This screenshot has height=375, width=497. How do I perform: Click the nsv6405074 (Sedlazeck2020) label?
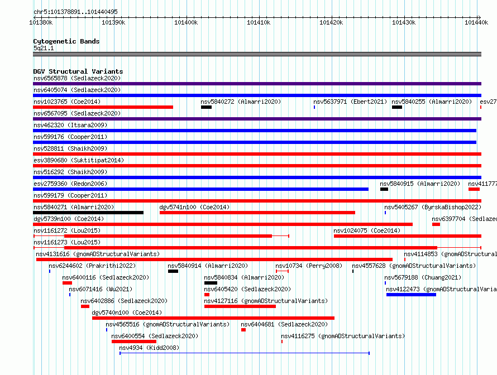pos(77,90)
